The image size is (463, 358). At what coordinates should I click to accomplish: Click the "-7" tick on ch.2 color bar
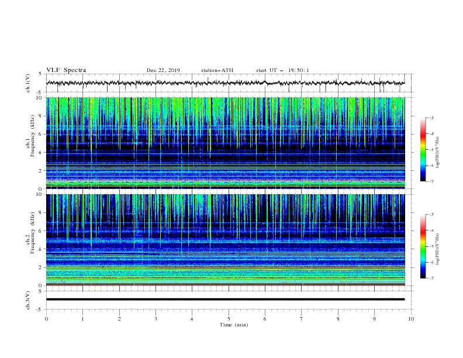tap(431, 278)
